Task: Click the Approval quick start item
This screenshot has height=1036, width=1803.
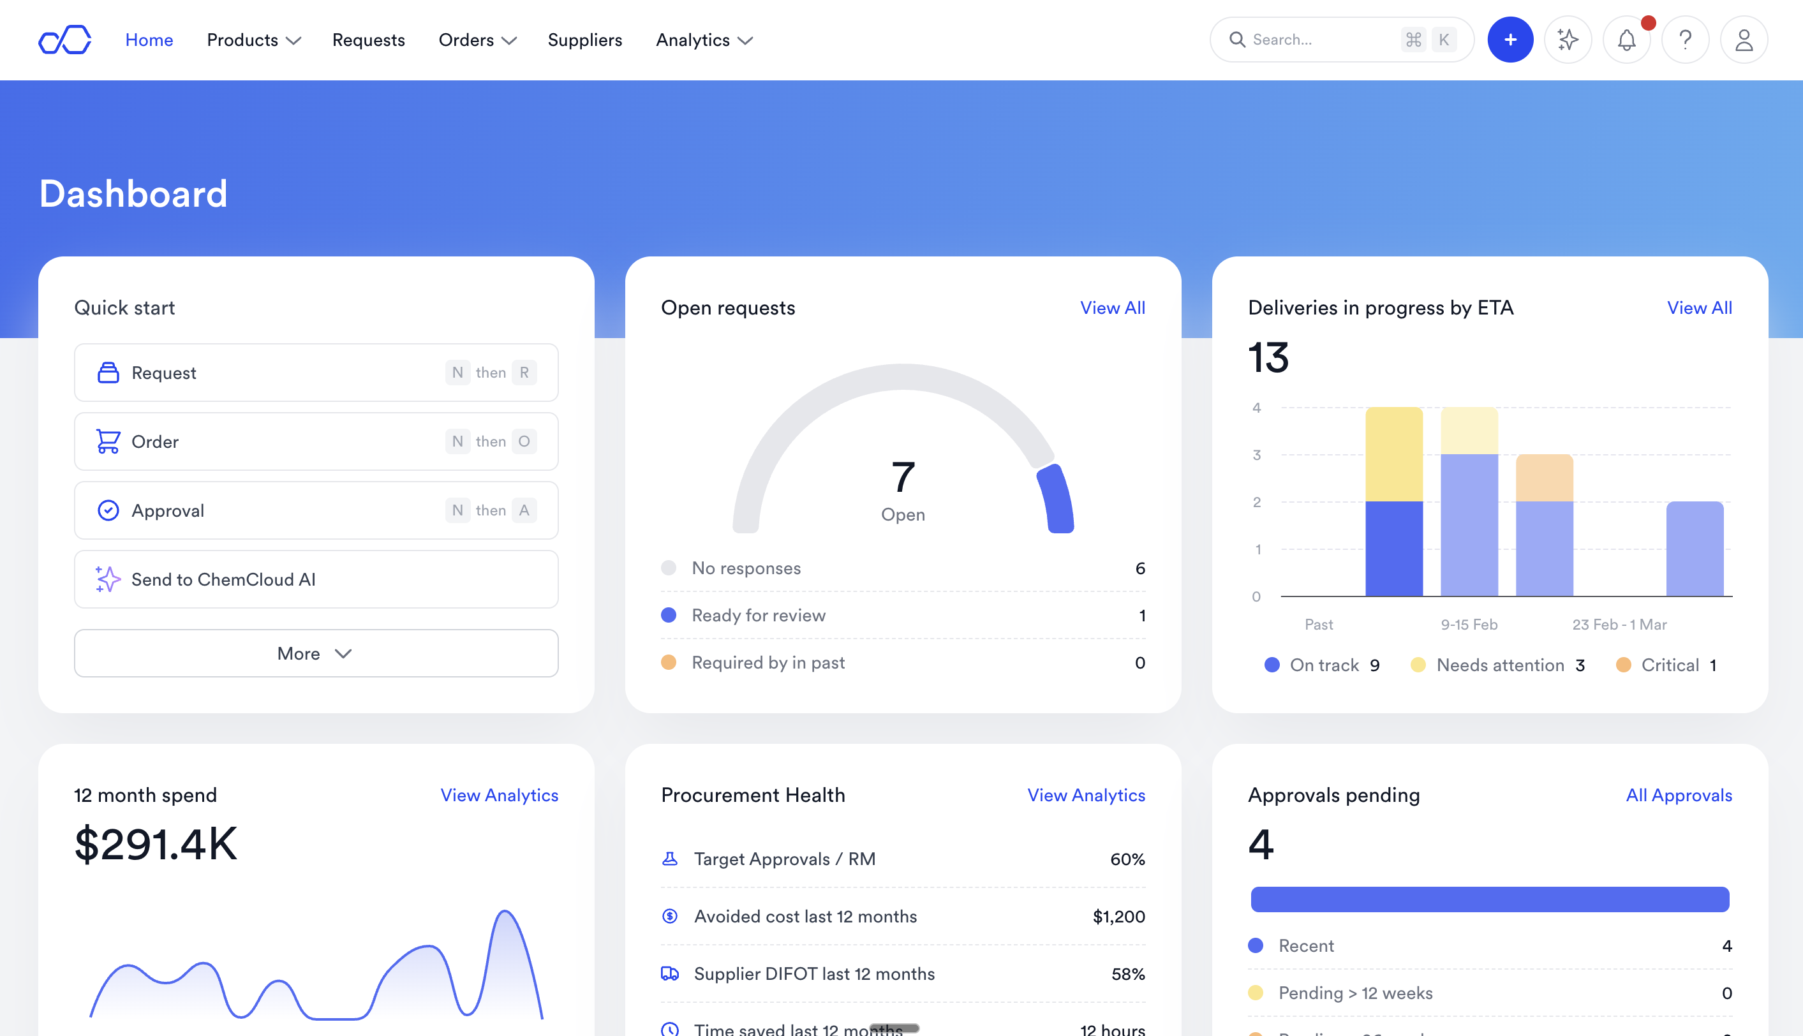Action: (x=316, y=510)
